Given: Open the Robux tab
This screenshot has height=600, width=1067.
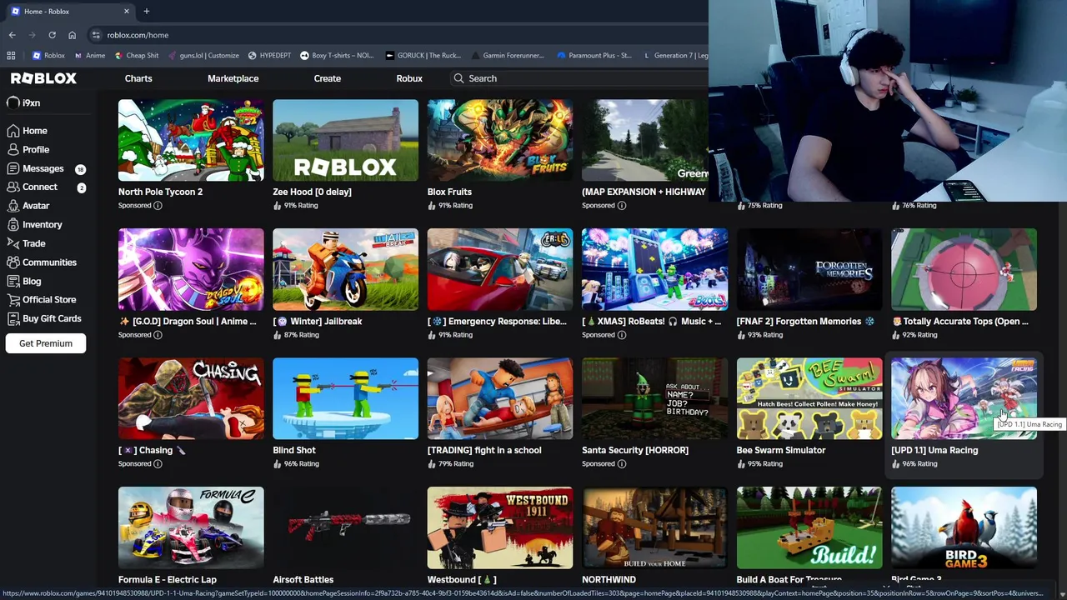Looking at the screenshot, I should click(409, 78).
